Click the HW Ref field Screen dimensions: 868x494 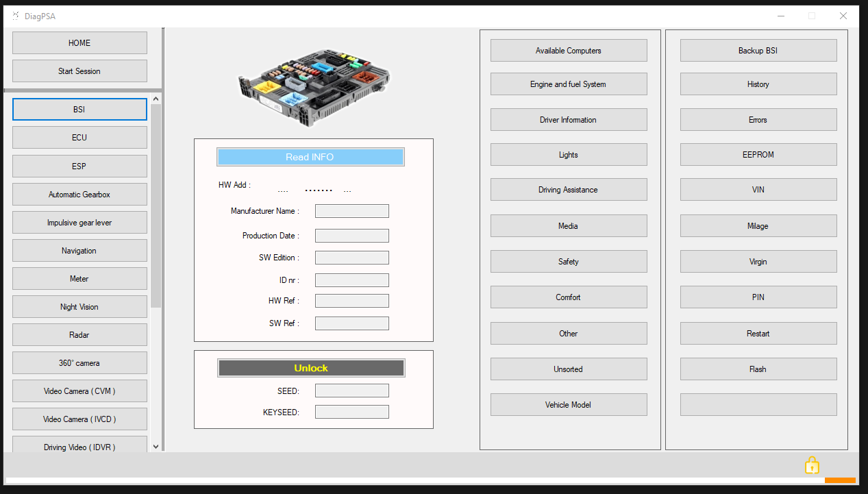click(x=352, y=301)
